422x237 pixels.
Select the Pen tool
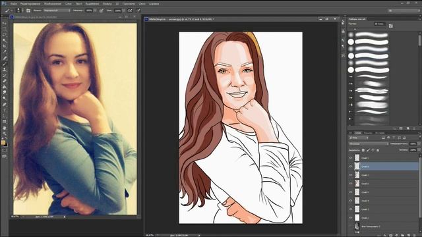pos(5,104)
